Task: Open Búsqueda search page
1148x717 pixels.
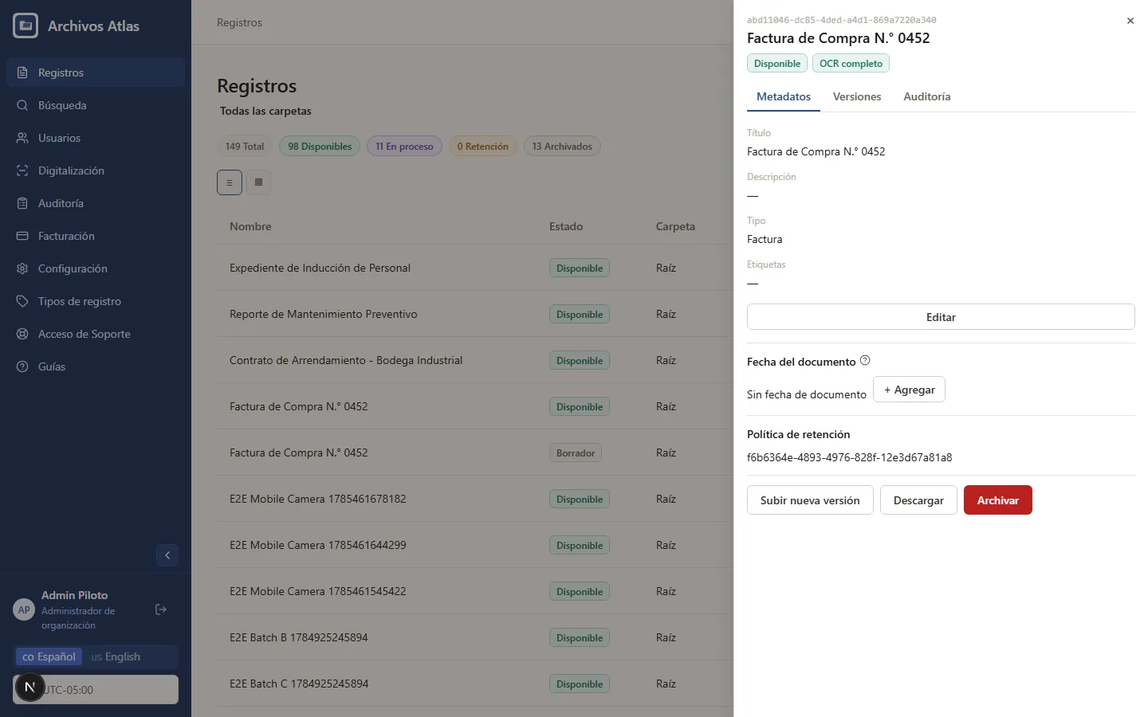Action: click(96, 105)
